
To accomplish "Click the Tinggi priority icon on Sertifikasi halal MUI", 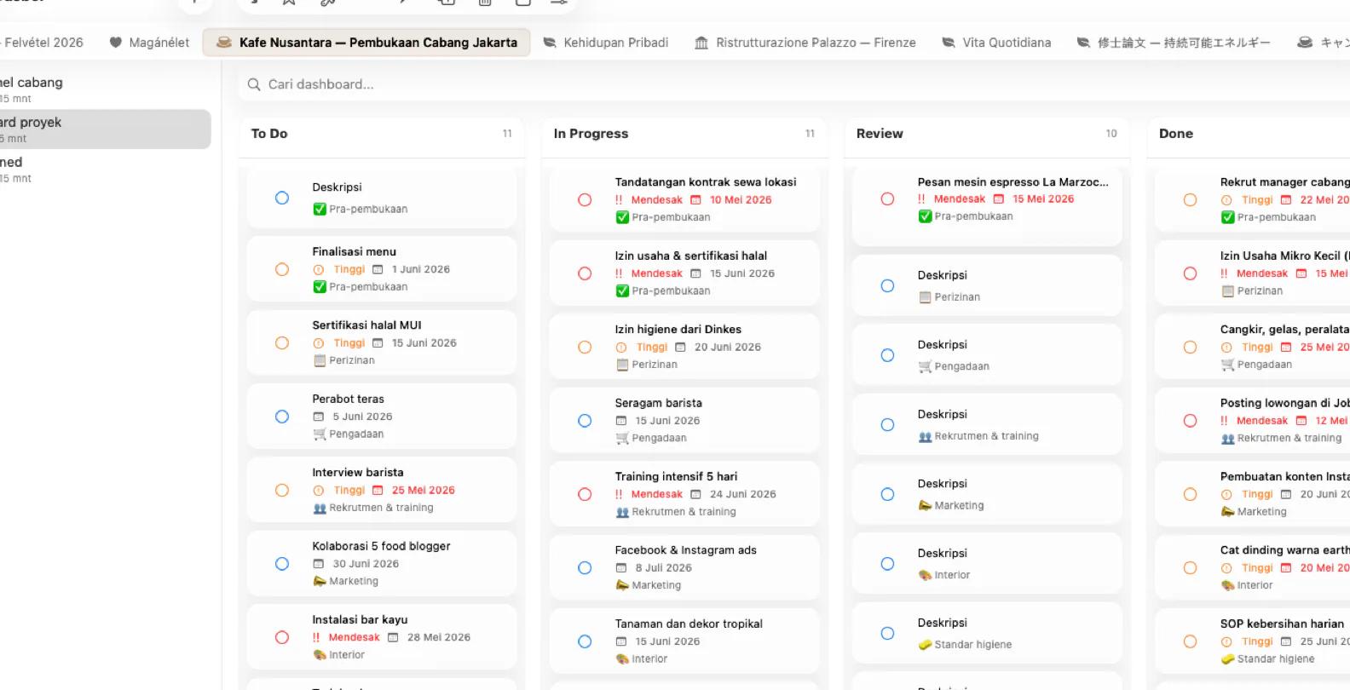I will pos(319,343).
